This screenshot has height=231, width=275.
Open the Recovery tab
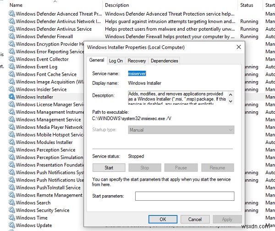click(137, 60)
